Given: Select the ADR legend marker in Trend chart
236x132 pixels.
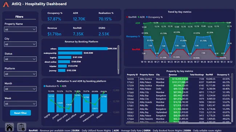Looking at the screenshot, I should (x=138, y=17).
